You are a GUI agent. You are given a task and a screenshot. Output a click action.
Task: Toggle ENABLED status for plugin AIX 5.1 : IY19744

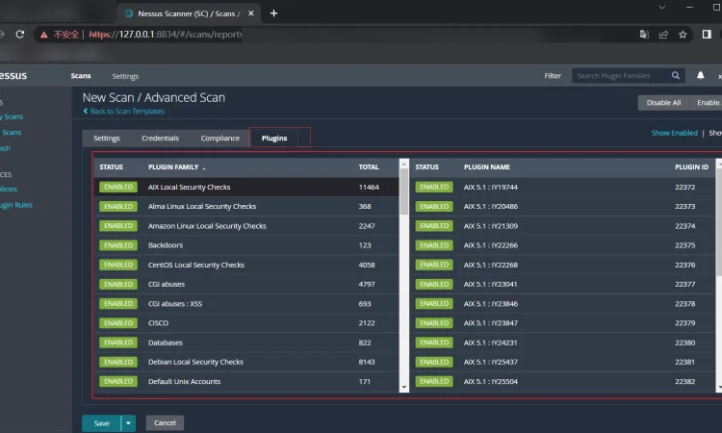(434, 187)
